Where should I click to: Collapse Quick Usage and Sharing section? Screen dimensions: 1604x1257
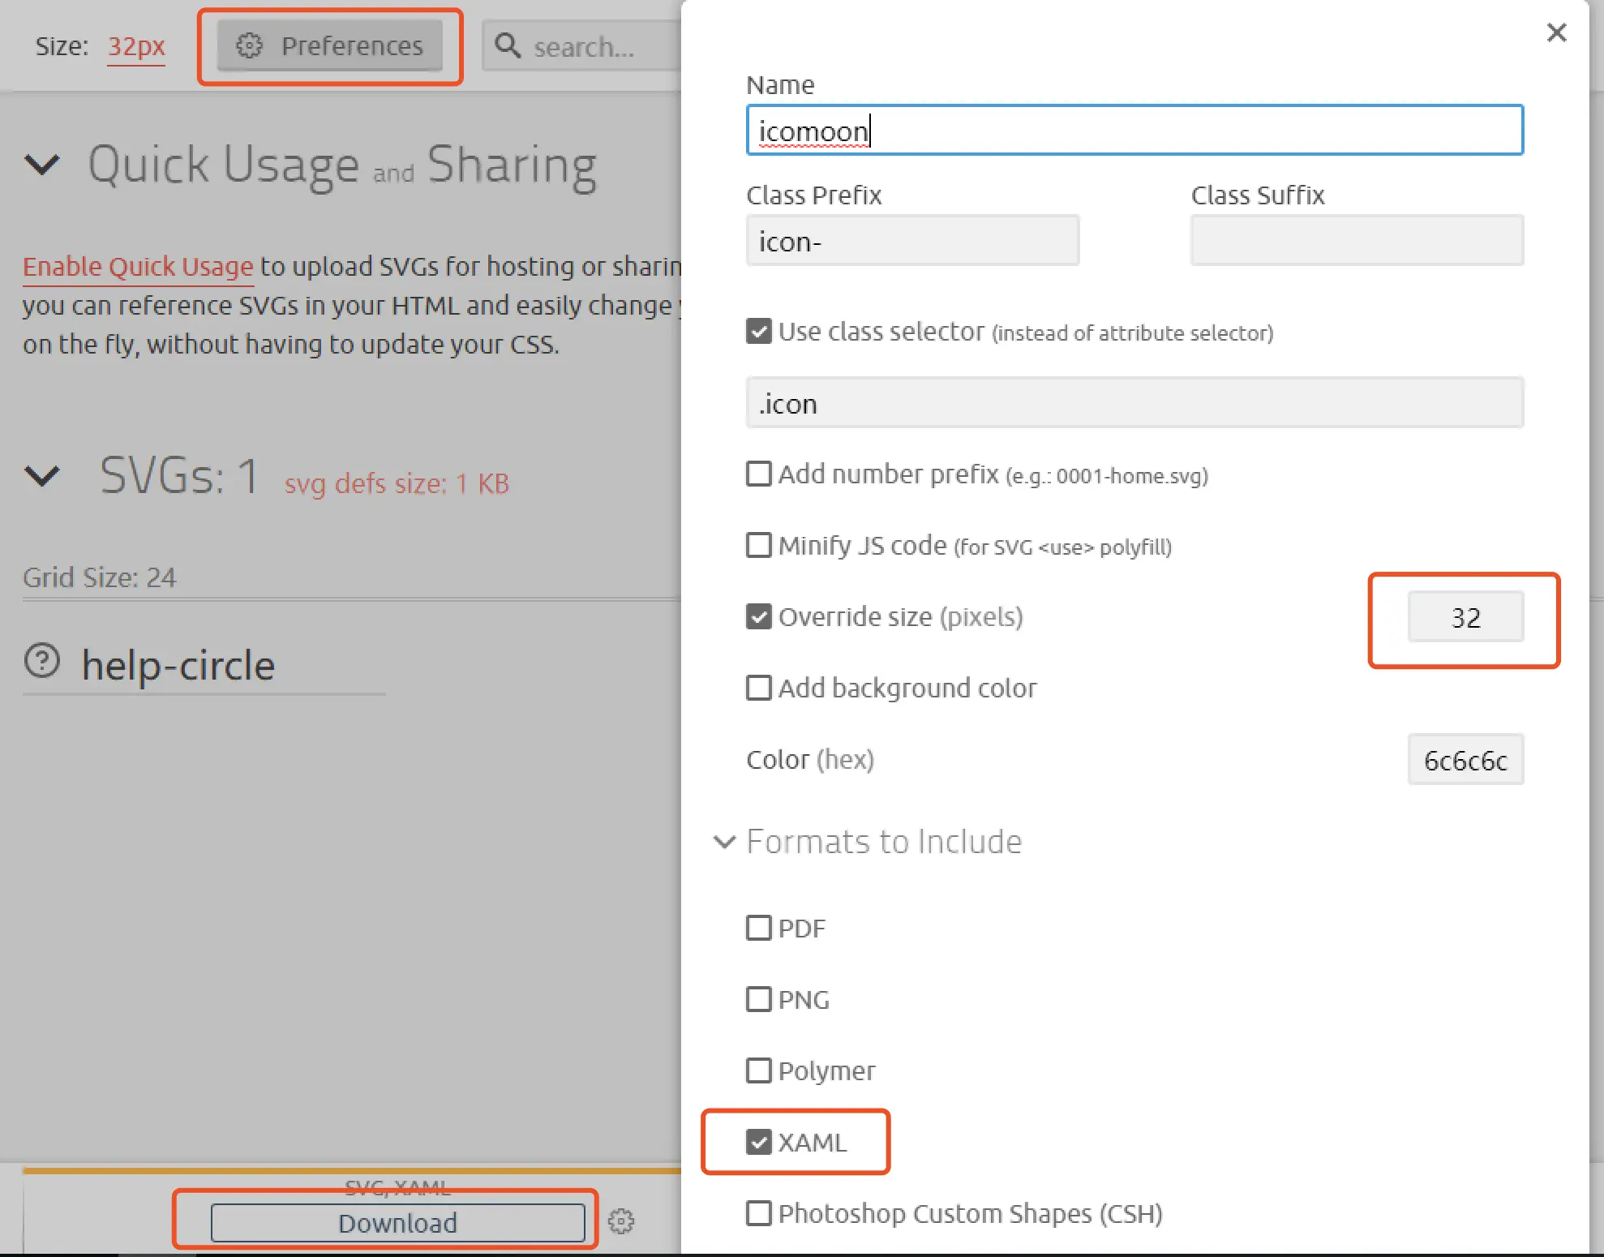(42, 165)
